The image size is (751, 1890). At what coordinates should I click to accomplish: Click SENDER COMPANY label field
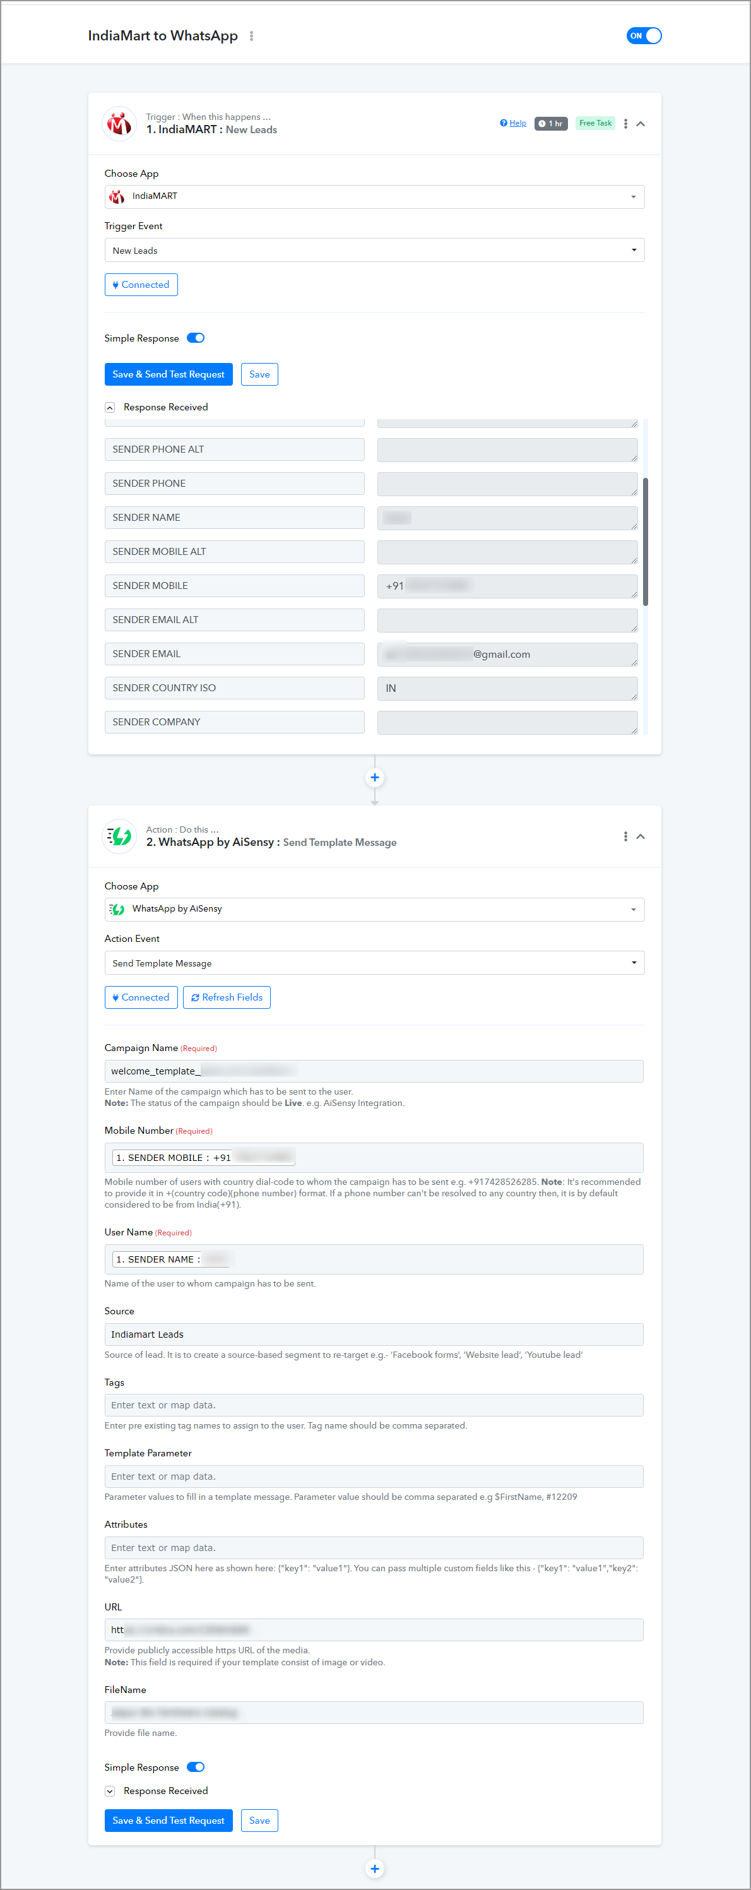point(234,722)
